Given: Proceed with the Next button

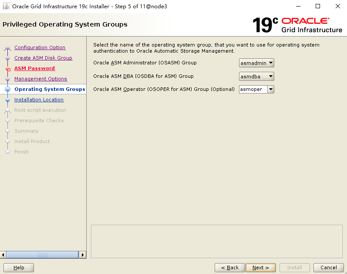Looking at the screenshot, I should [261, 267].
